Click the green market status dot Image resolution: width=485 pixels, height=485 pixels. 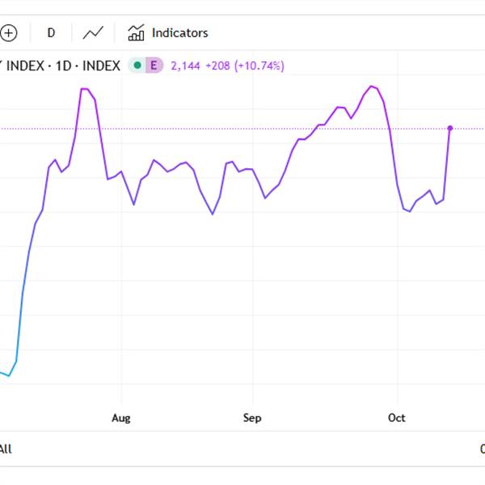(x=137, y=65)
